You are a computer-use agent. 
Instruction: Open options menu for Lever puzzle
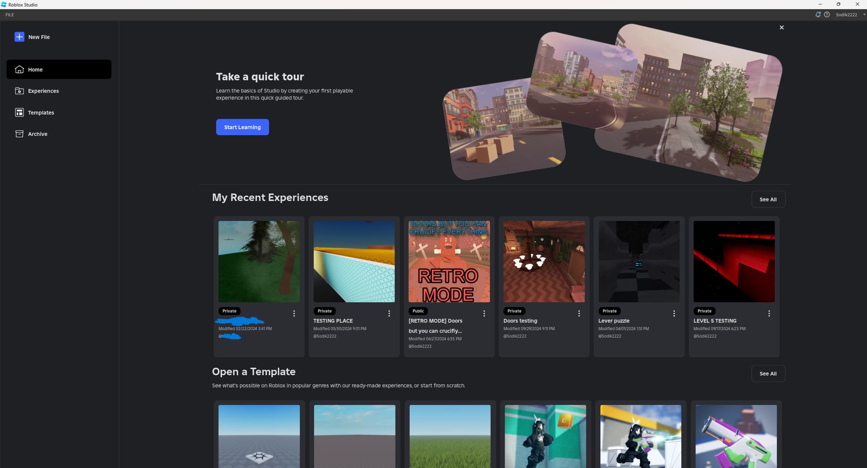point(674,314)
